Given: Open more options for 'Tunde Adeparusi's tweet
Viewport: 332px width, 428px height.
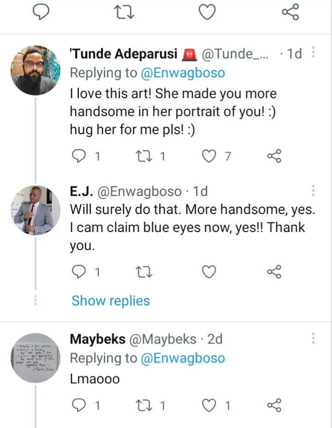Looking at the screenshot, I should pos(314,53).
